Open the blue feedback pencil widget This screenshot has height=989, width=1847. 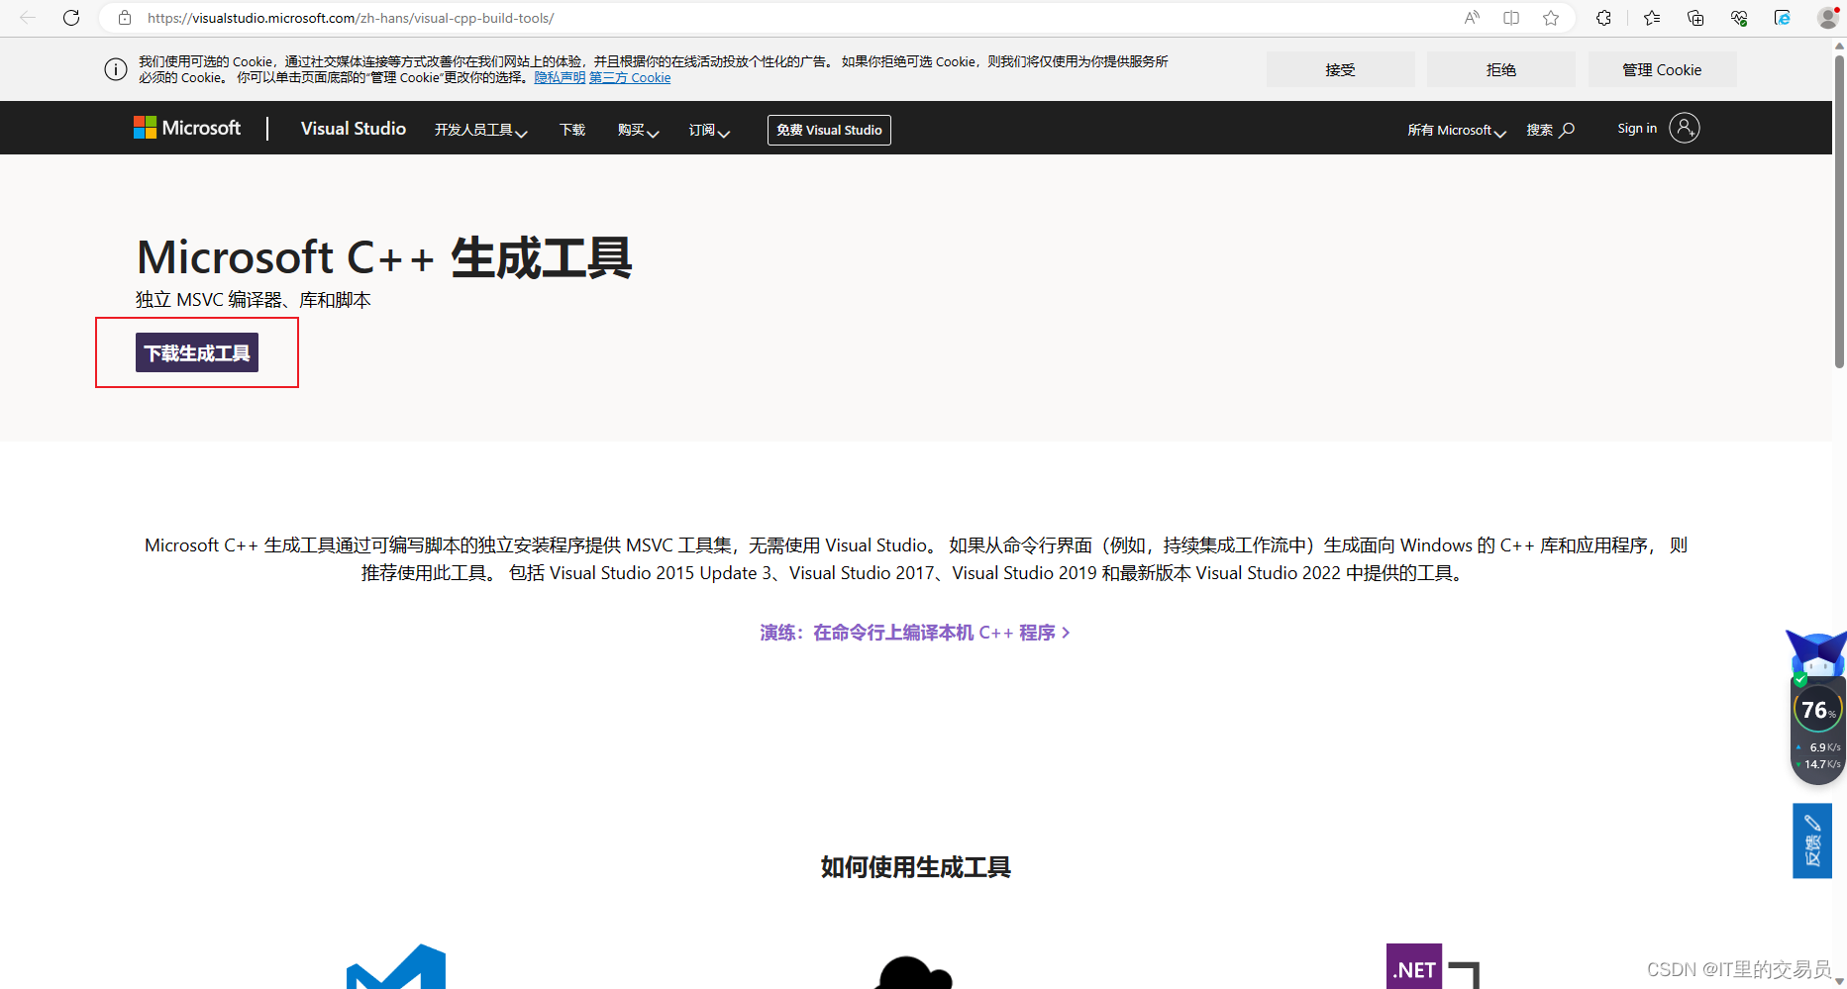point(1812,841)
